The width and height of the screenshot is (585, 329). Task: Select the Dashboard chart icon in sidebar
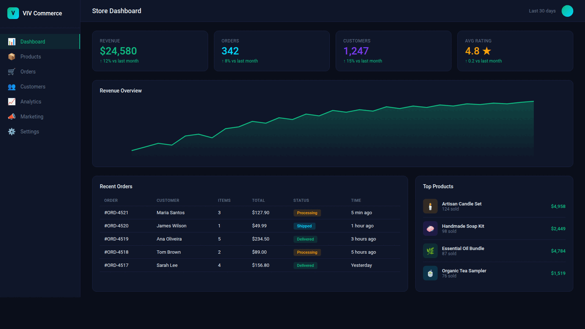tap(12, 41)
